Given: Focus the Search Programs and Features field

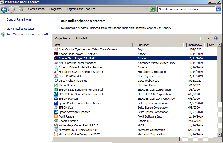Looking at the screenshot, I should pos(186,9).
